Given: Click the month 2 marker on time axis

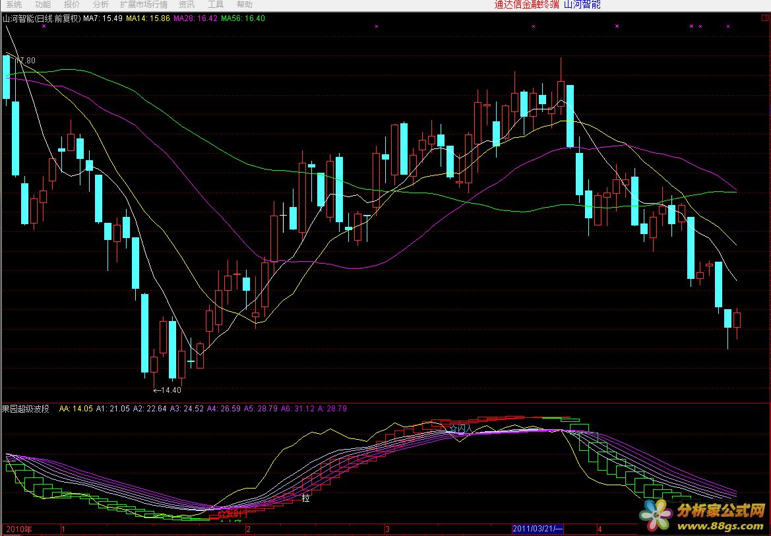Looking at the screenshot, I should click(248, 529).
